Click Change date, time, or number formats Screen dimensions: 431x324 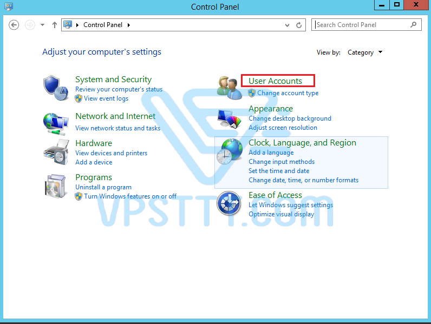click(303, 180)
